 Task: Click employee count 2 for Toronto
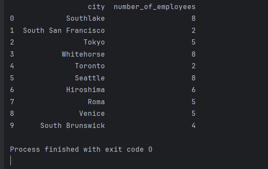pyautogui.click(x=194, y=66)
